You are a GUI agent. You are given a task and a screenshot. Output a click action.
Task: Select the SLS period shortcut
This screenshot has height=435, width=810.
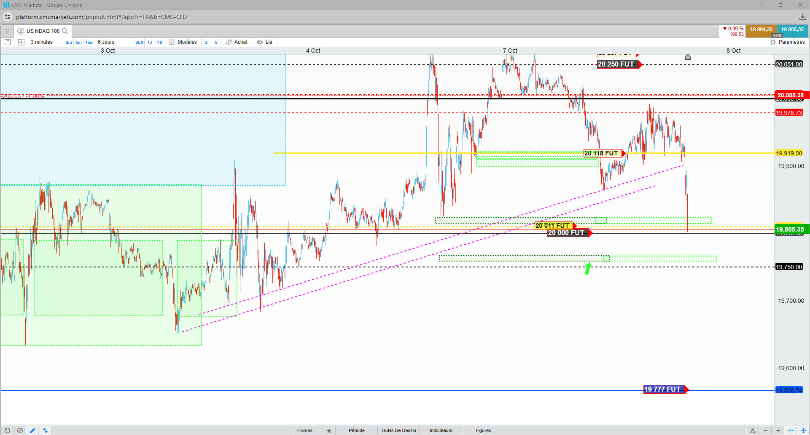[x=139, y=42]
